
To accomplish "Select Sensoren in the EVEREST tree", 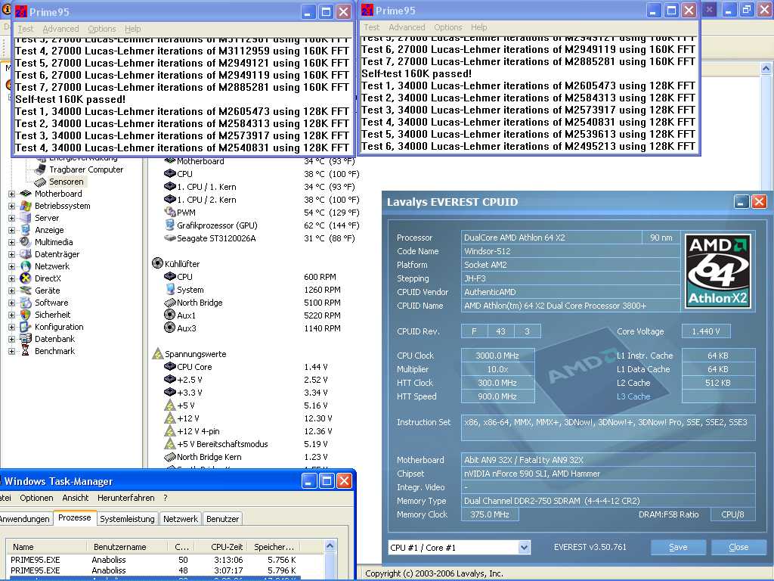I will coord(67,182).
